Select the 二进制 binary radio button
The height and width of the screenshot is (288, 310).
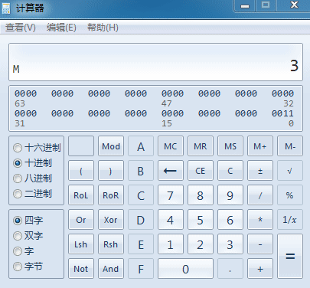18,194
